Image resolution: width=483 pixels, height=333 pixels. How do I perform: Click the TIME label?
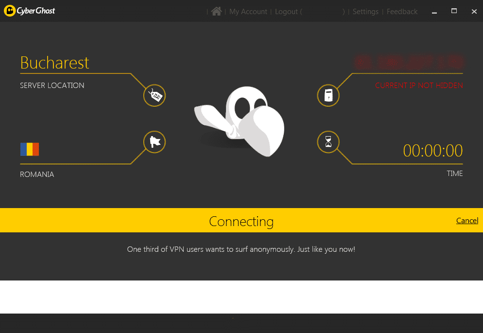pos(455,174)
